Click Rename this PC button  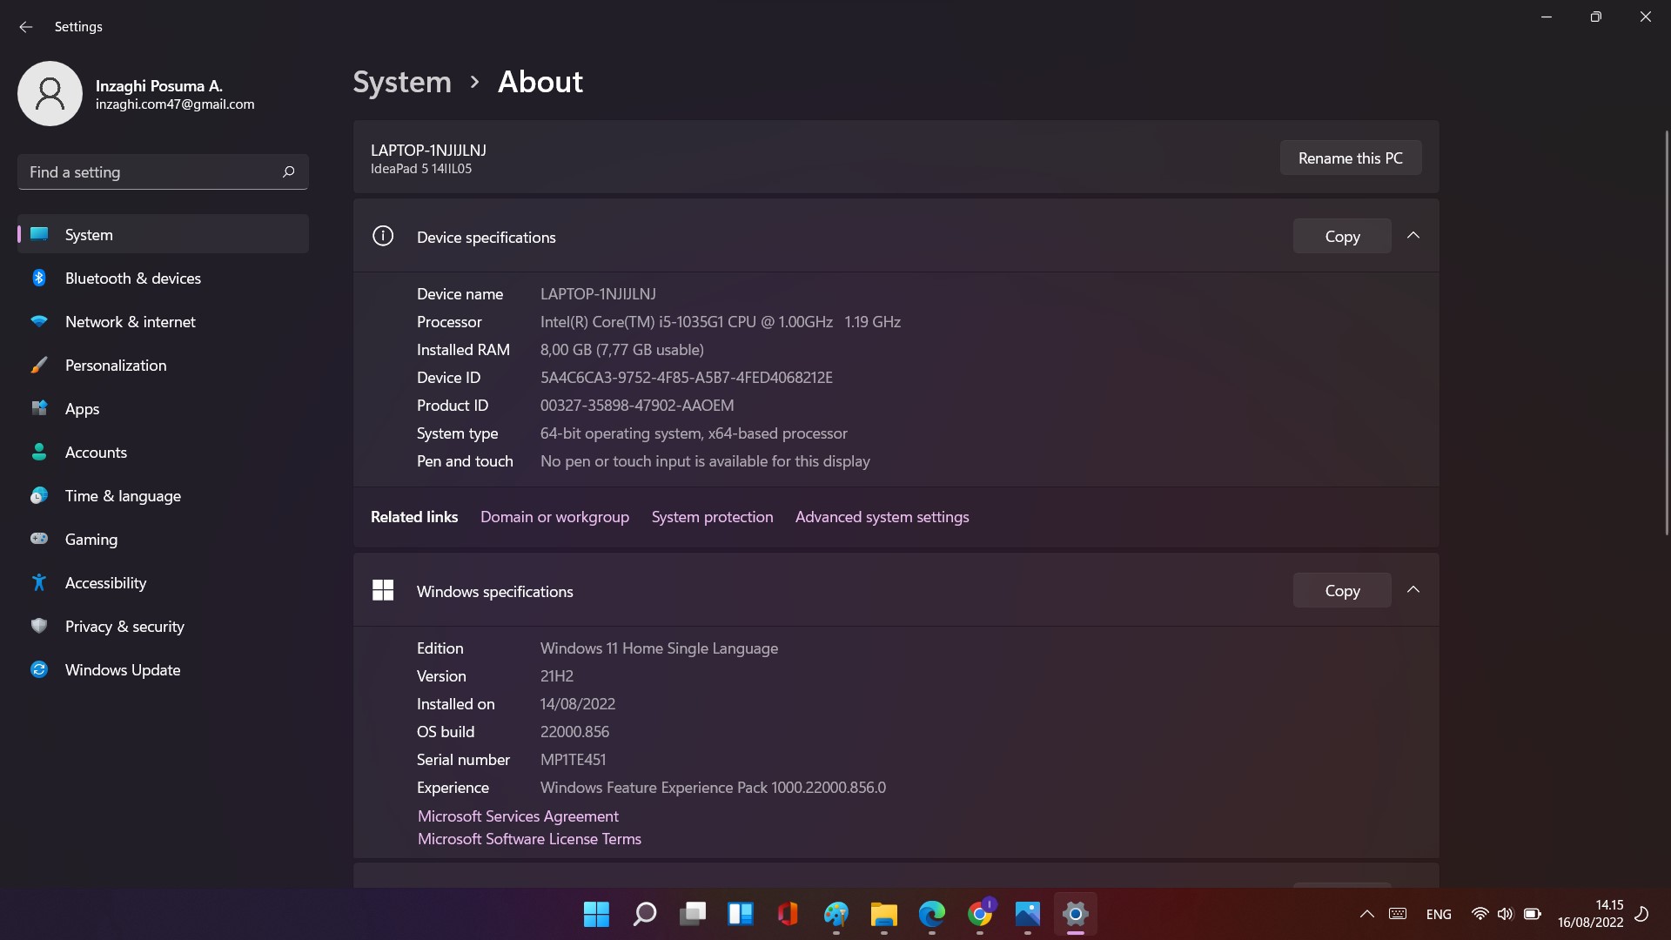pos(1350,158)
